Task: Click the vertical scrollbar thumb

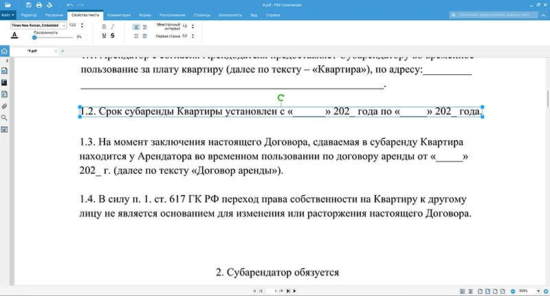Action: pyautogui.click(x=548, y=99)
